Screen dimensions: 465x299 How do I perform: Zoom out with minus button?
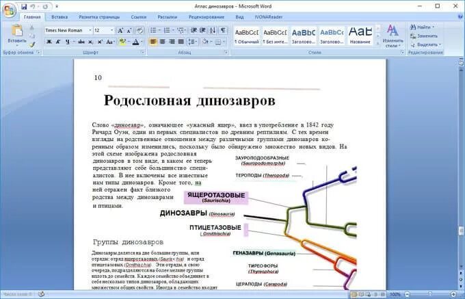[x=407, y=294]
